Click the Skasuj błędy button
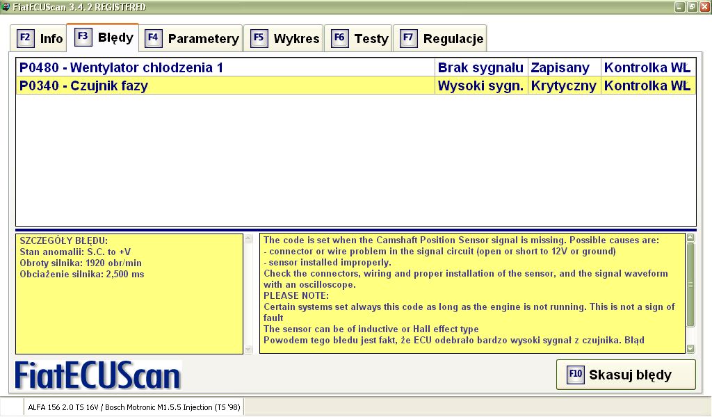 [626, 375]
